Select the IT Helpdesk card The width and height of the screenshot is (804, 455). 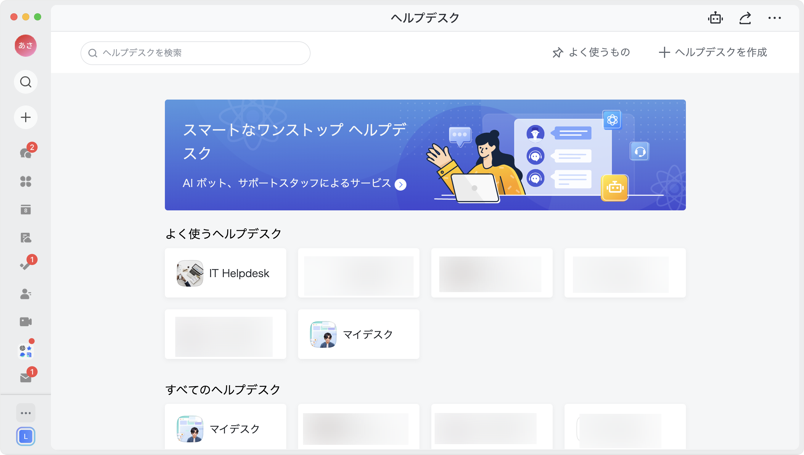[225, 272]
